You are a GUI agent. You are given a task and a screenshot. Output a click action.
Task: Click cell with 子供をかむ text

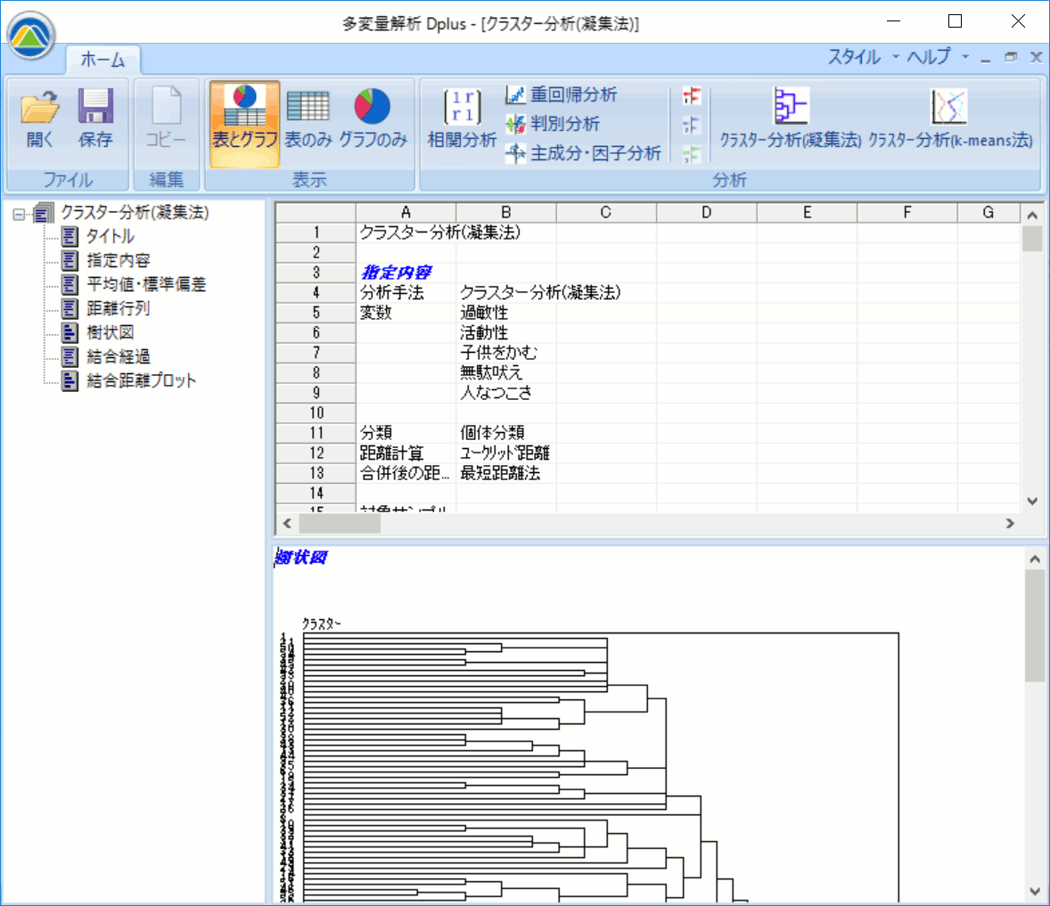coord(506,353)
